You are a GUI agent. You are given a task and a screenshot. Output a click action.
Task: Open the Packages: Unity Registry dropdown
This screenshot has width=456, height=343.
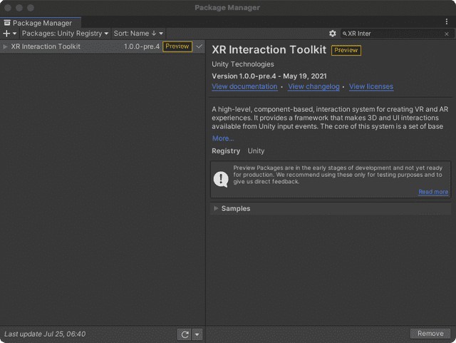65,34
